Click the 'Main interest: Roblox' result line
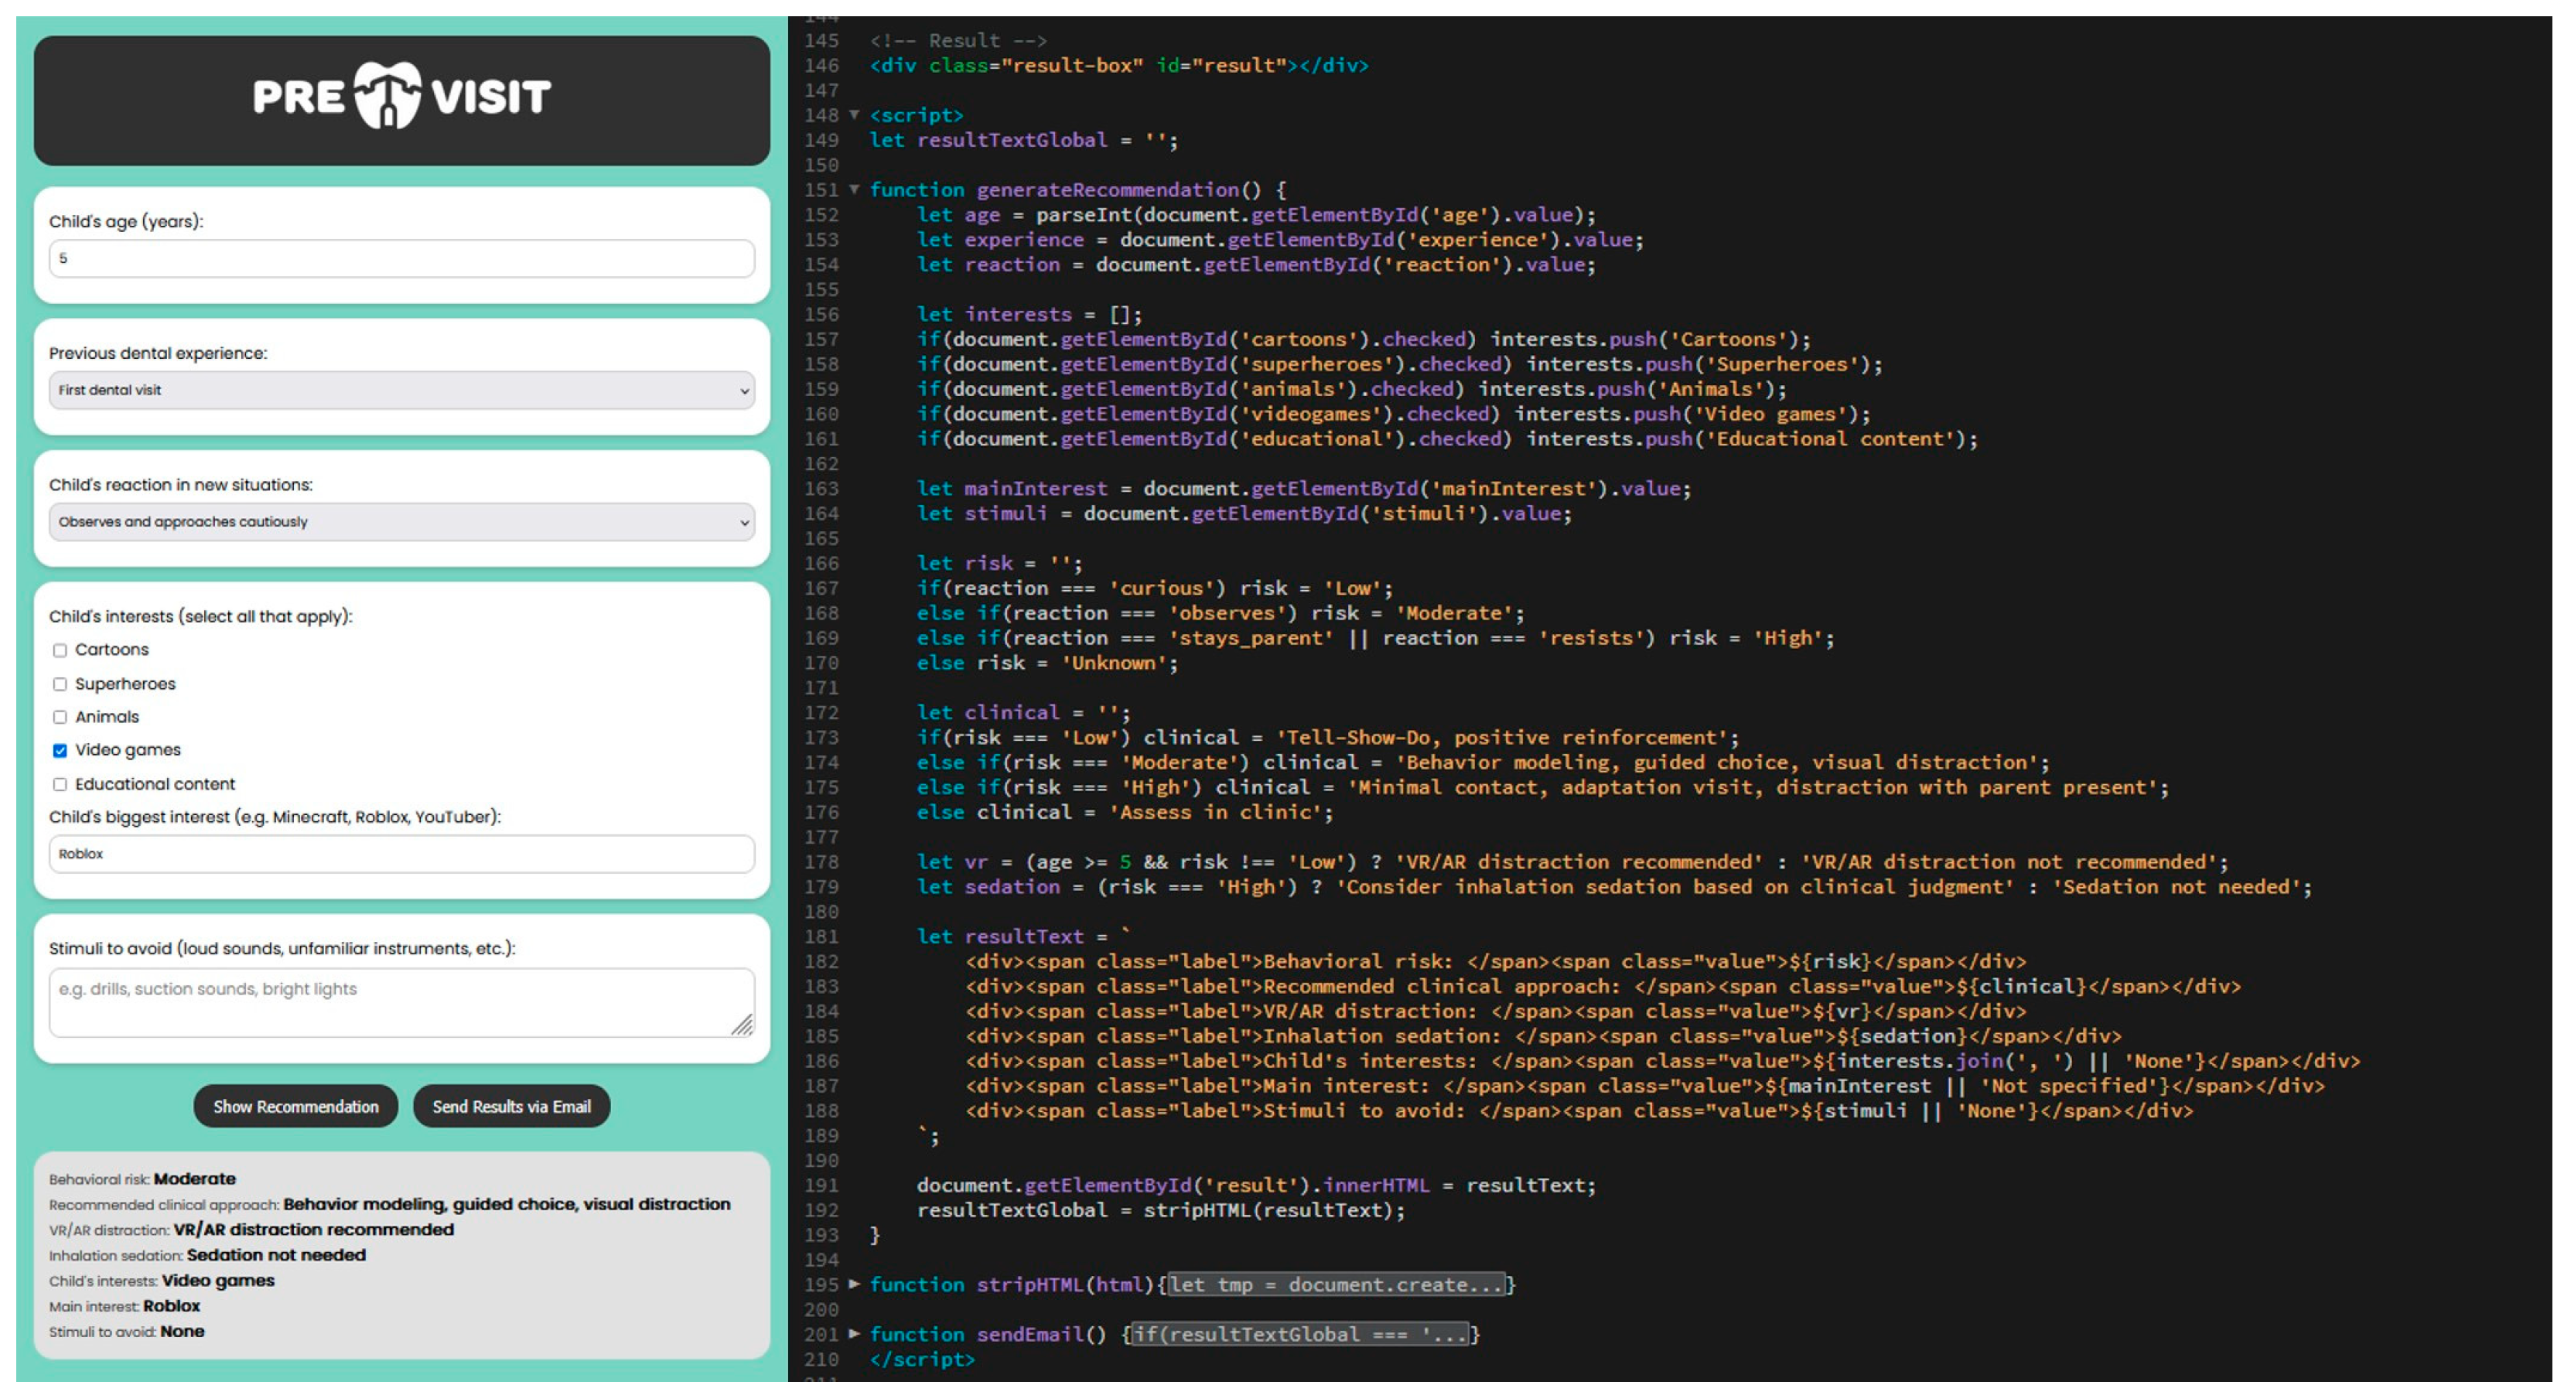 pyautogui.click(x=125, y=1305)
